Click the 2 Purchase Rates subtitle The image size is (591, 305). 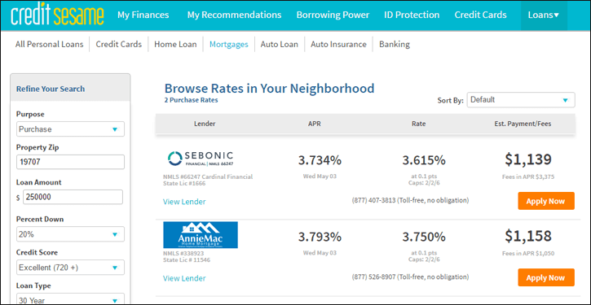click(x=191, y=100)
